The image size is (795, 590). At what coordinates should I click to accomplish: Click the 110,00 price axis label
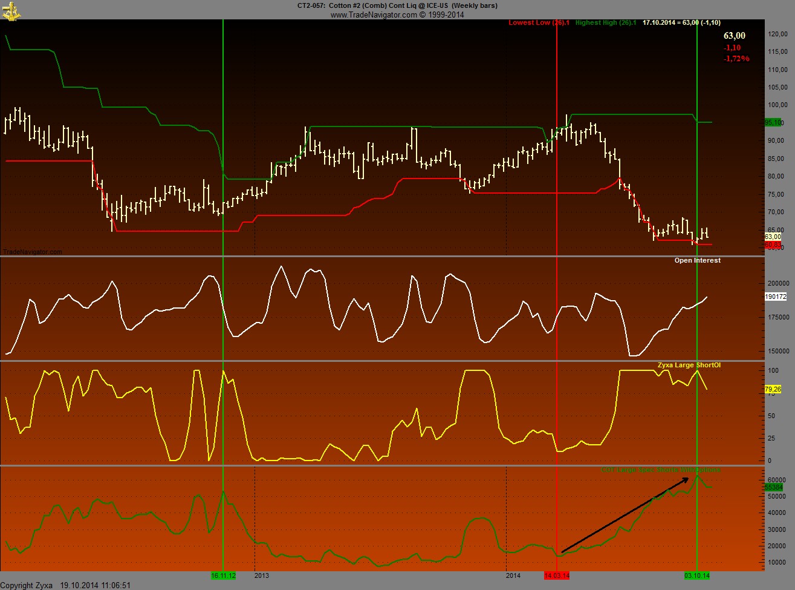(x=777, y=70)
